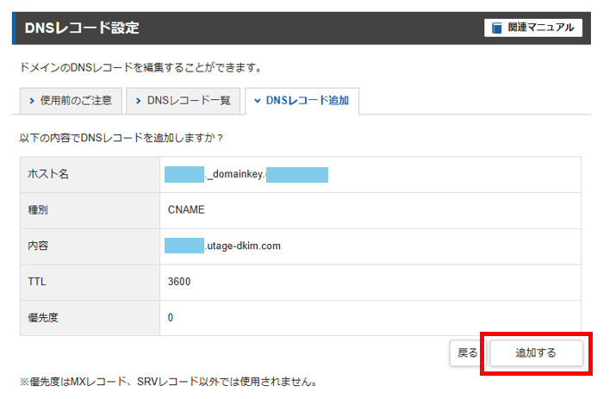Open the DNSレコード一覧 tab
Screen dimensions: 616x399
tap(184, 101)
